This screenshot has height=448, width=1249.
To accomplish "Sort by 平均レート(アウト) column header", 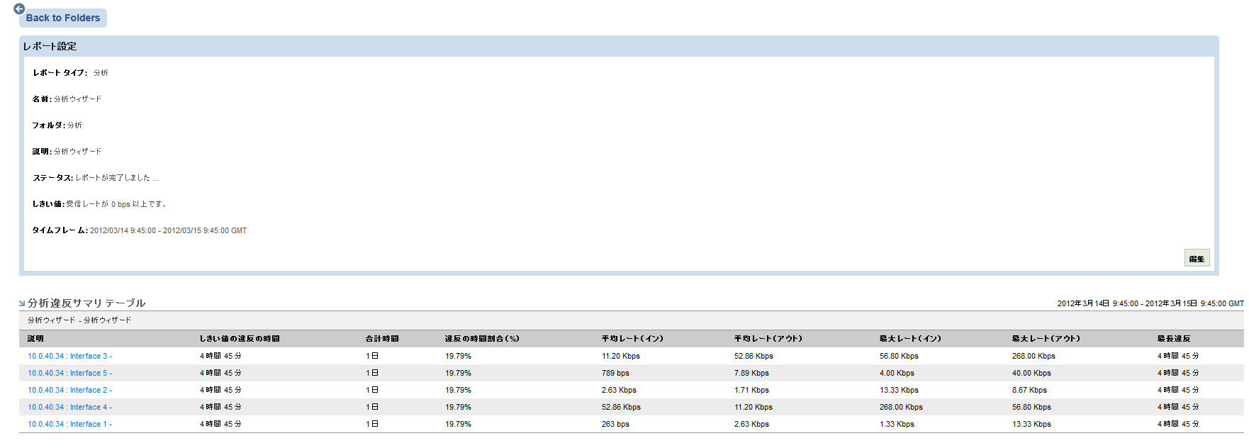I will [768, 339].
